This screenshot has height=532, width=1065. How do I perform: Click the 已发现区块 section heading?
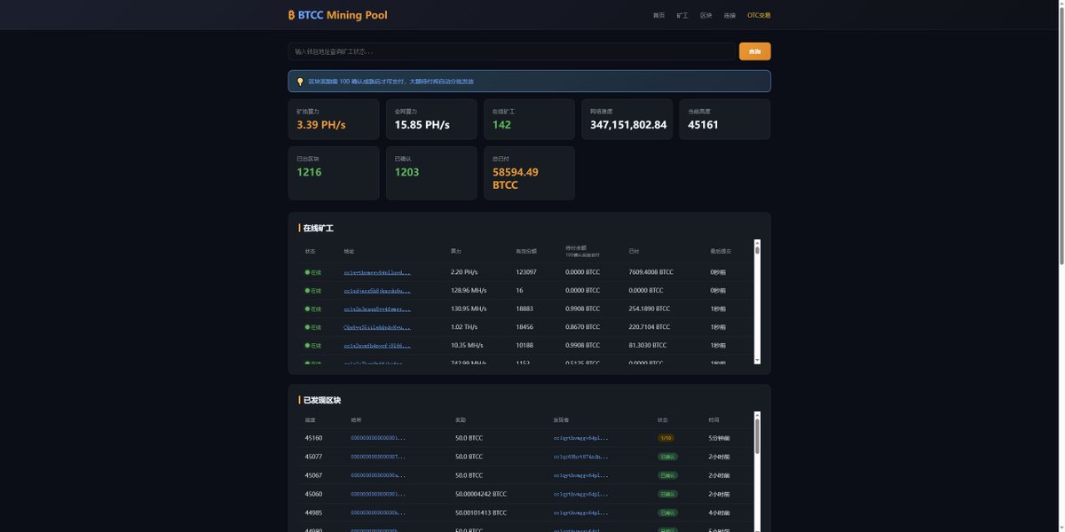pyautogui.click(x=322, y=401)
